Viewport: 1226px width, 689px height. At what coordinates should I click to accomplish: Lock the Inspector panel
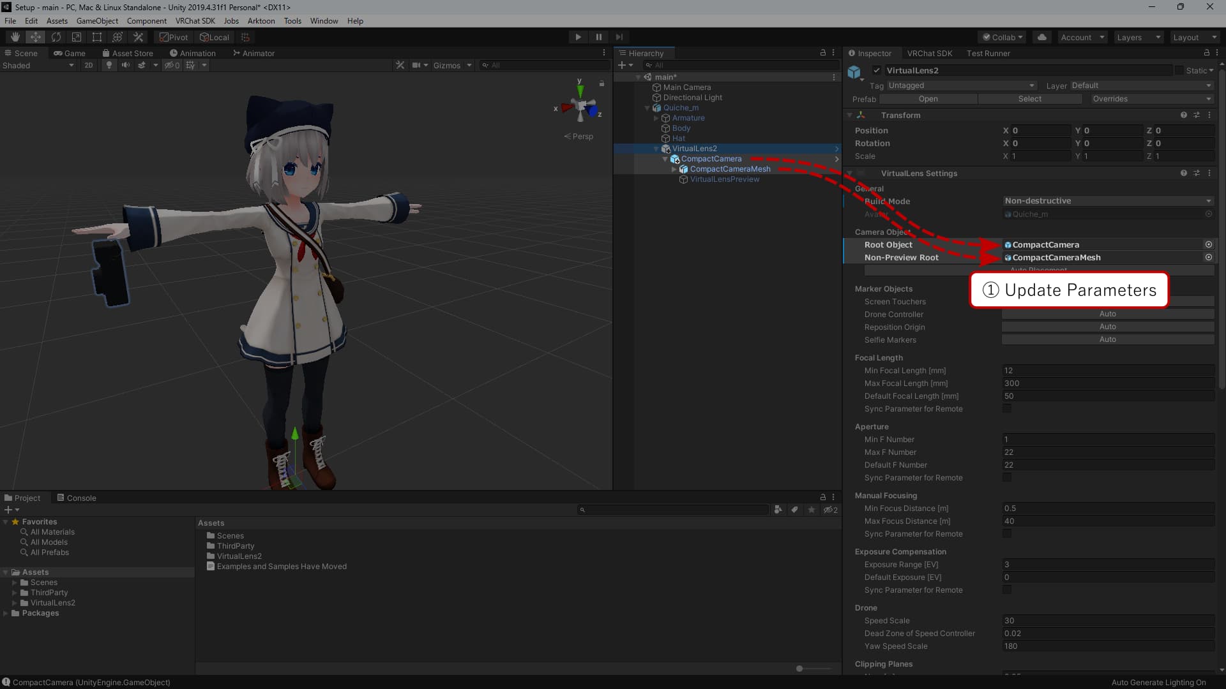click(x=1207, y=53)
